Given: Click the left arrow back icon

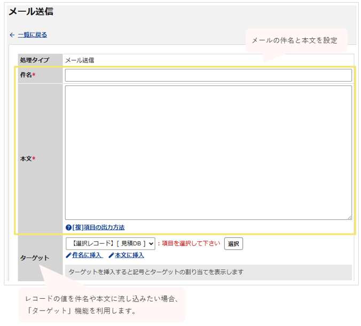Looking at the screenshot, I should click(x=12, y=35).
